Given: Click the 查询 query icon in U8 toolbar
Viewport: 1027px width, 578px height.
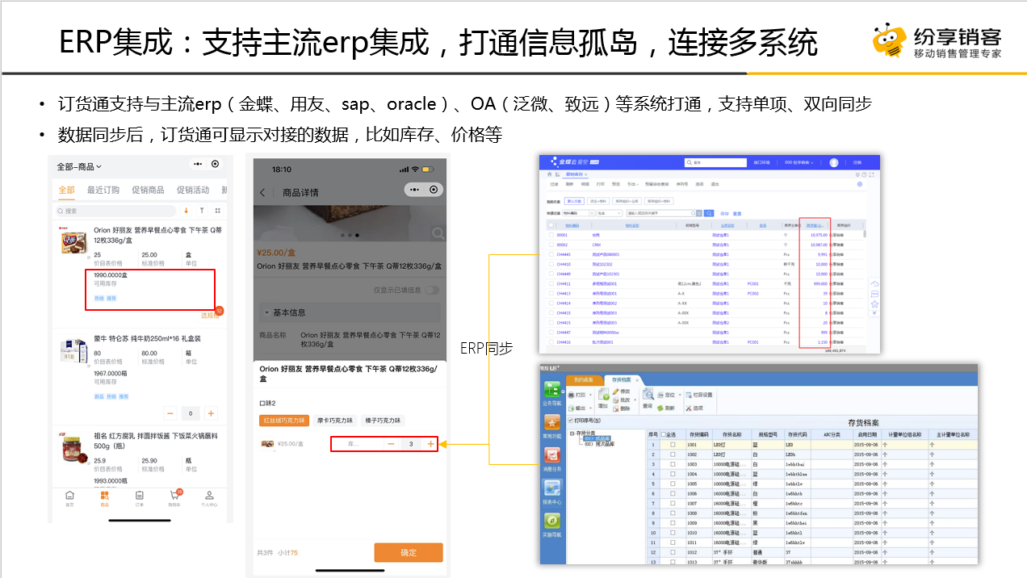Looking at the screenshot, I should [648, 398].
